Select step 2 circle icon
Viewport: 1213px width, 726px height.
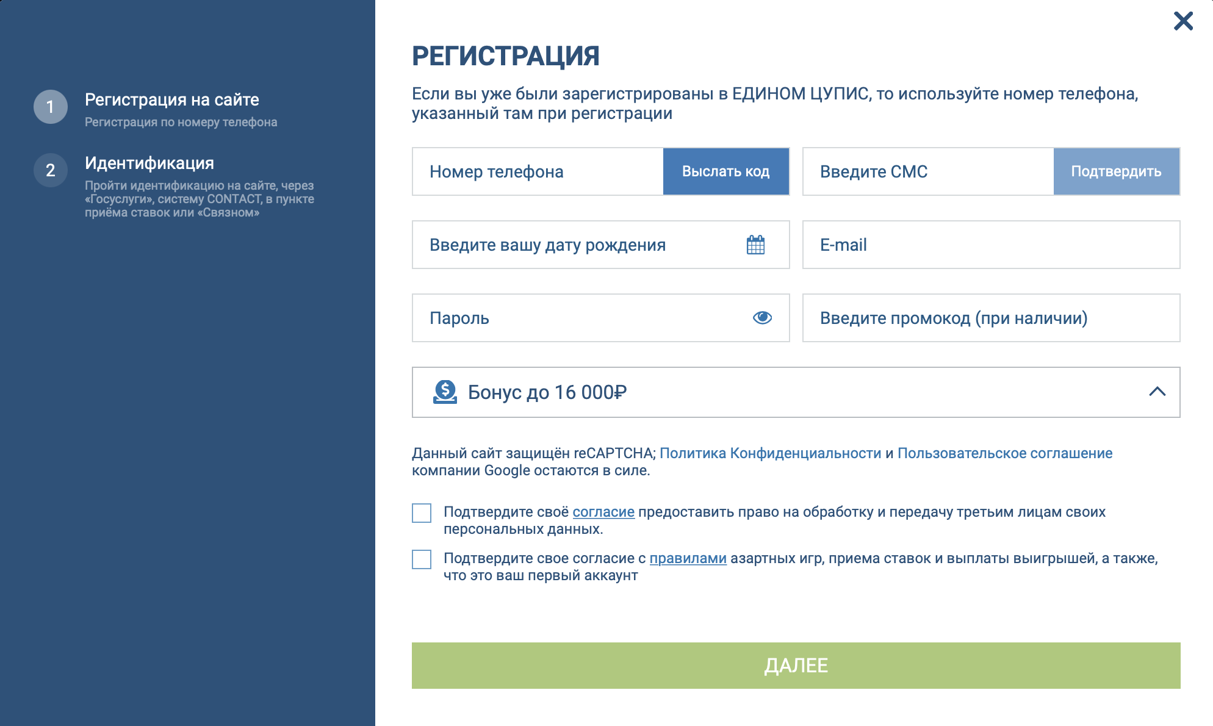[x=51, y=170]
